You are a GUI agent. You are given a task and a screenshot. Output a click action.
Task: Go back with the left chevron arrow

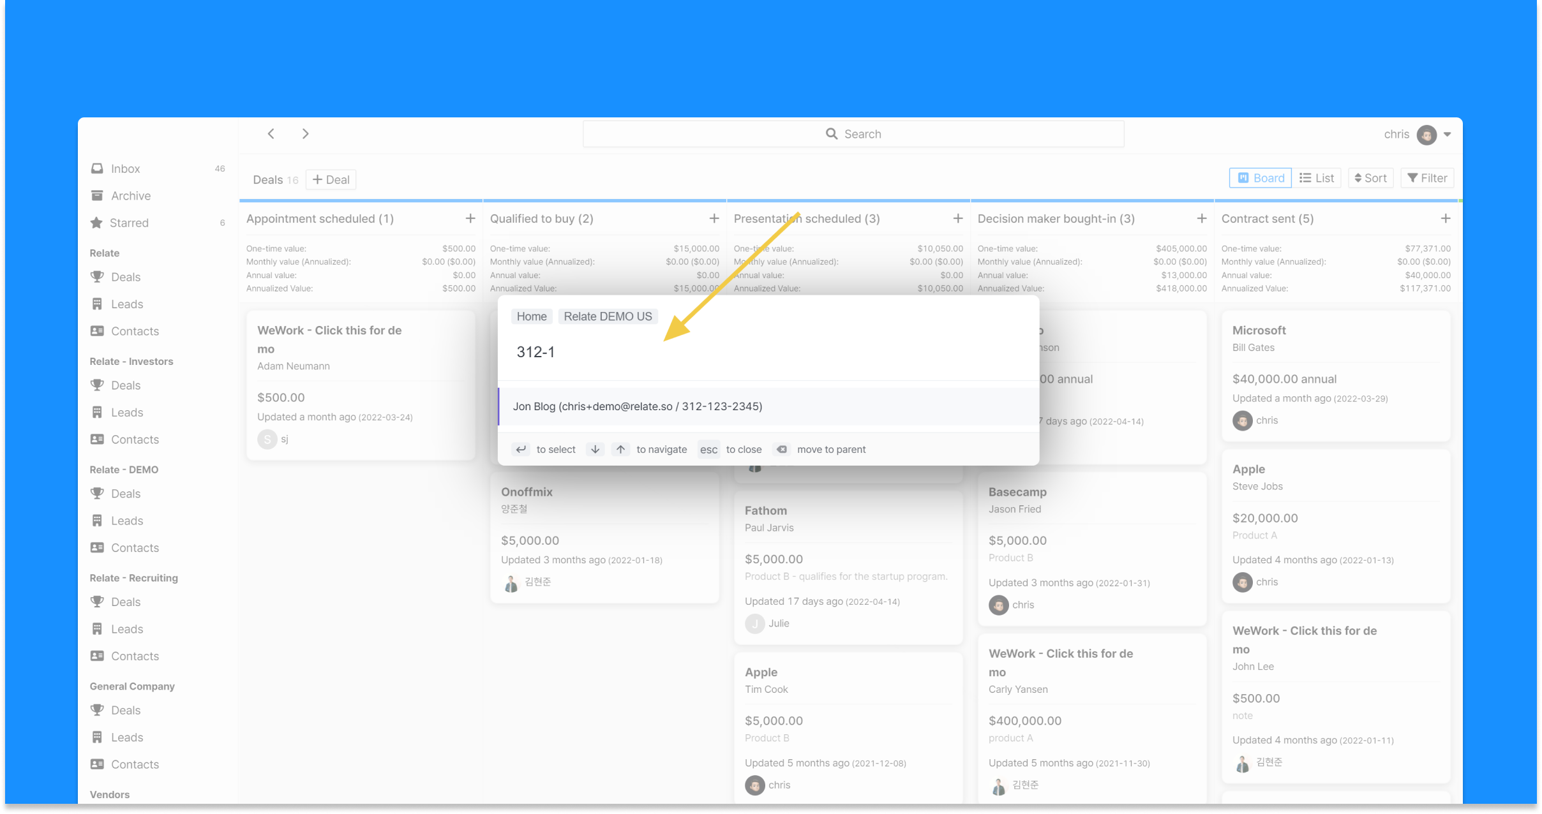point(271,134)
